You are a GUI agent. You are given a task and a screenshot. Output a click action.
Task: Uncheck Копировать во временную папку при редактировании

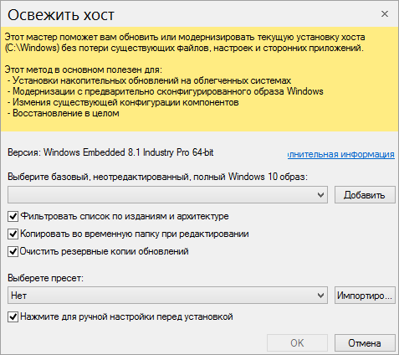tap(13, 234)
